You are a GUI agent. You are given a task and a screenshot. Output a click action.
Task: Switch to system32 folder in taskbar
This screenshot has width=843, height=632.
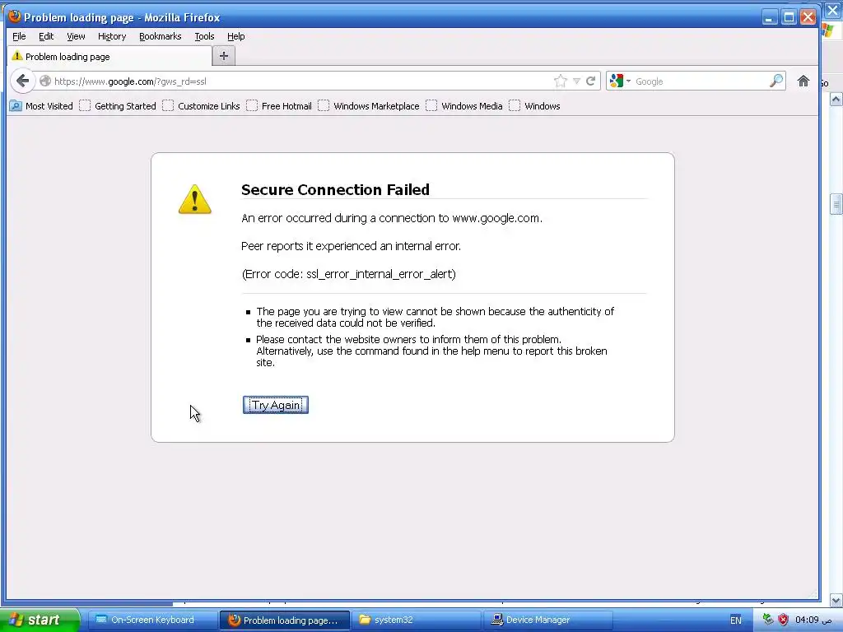pos(416,620)
